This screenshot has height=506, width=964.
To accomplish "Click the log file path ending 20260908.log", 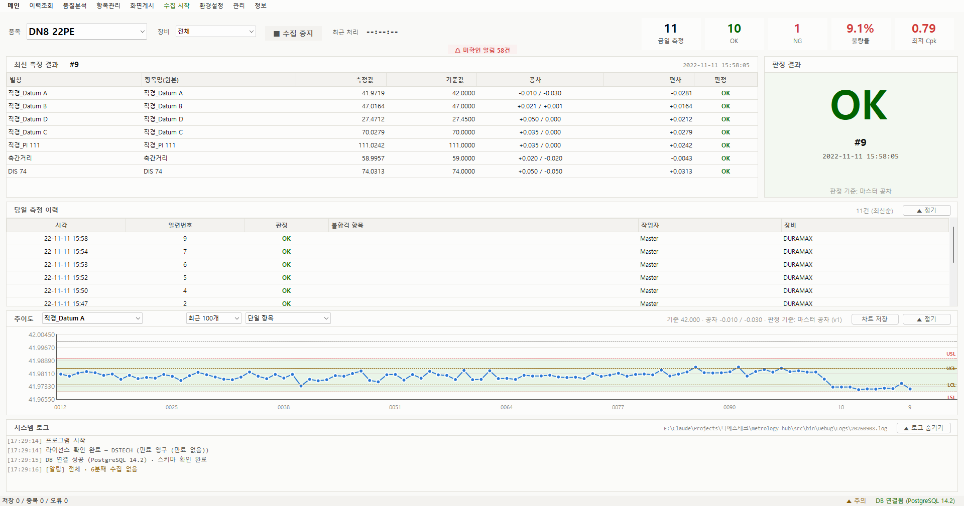I will (775, 429).
